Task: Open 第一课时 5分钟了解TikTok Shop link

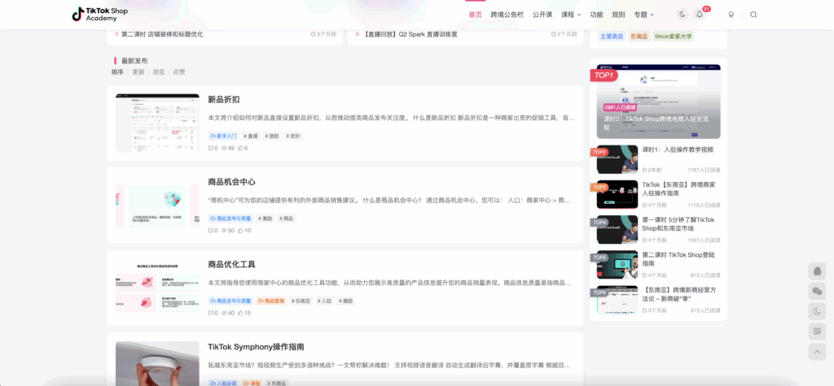Action: (678, 224)
